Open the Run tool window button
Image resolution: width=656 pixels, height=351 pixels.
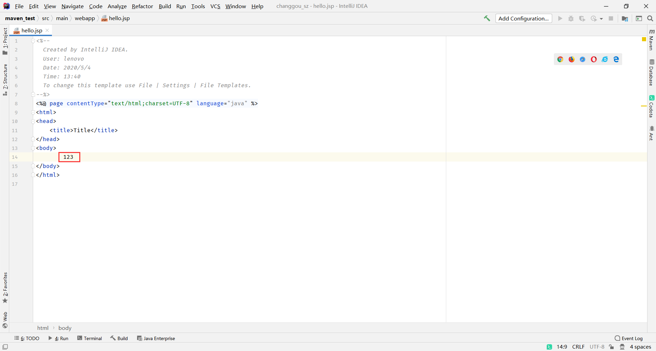coord(58,338)
